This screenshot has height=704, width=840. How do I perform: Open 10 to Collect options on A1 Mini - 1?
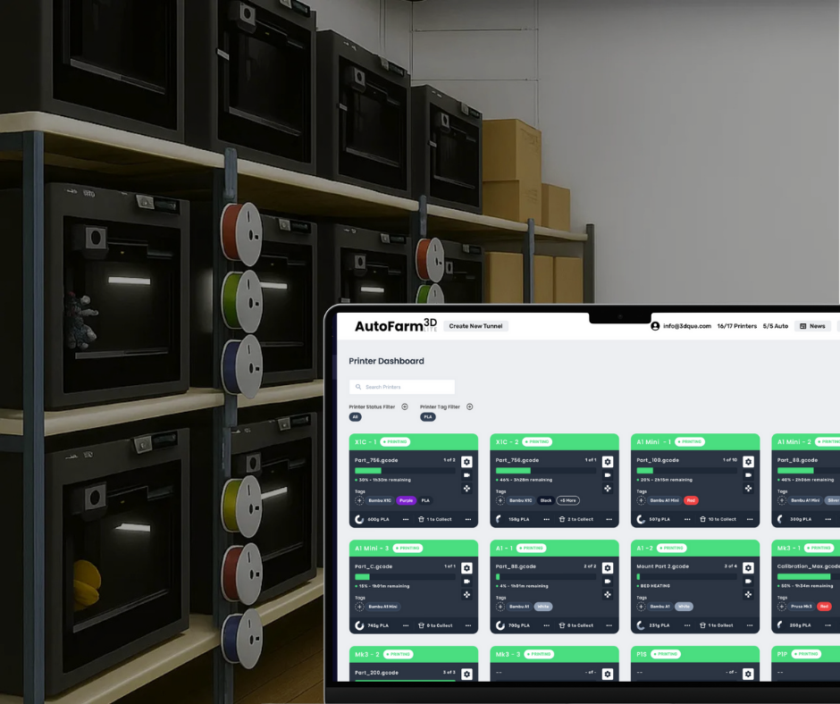750,519
